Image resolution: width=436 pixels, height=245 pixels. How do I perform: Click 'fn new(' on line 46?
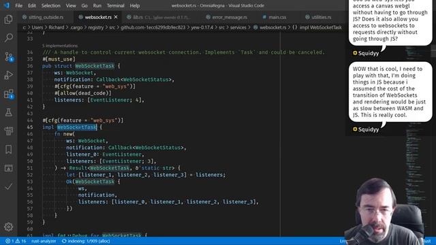coord(65,134)
